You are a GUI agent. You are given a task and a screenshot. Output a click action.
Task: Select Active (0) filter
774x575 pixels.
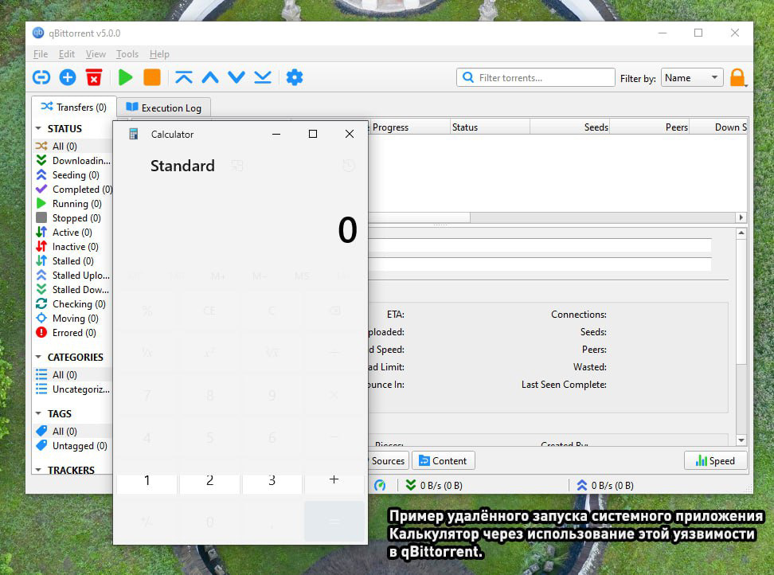click(x=73, y=232)
